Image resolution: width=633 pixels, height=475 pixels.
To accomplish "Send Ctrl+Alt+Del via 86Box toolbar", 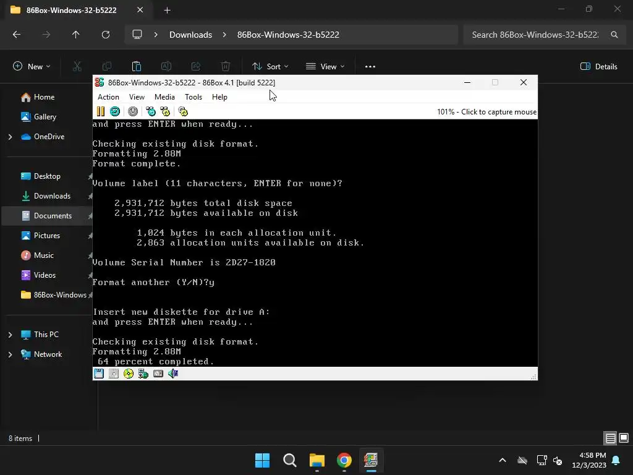I will 151,111.
